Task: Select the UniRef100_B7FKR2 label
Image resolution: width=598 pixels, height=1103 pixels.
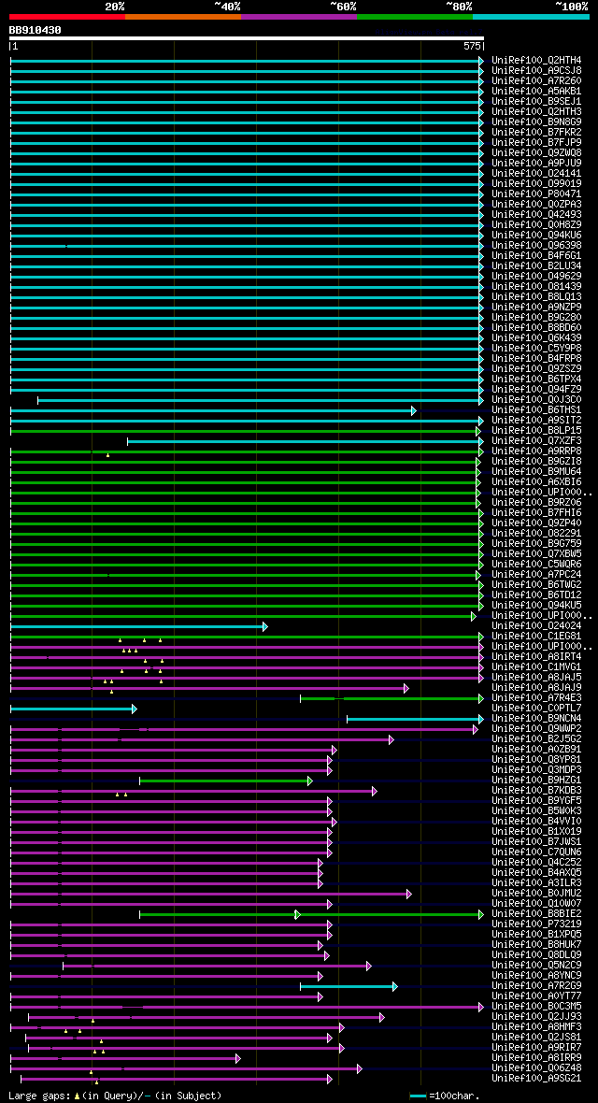Action: click(536, 132)
